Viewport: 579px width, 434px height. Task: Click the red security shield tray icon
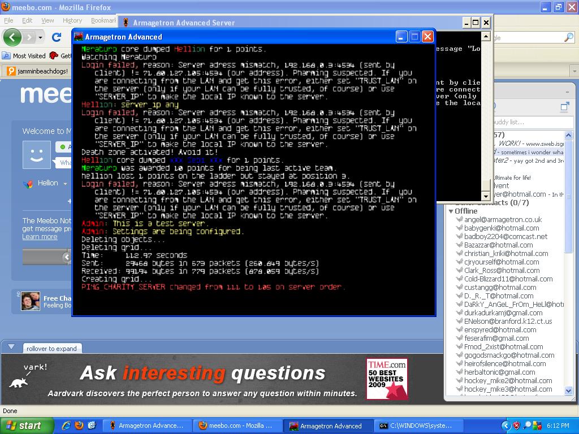(516, 426)
